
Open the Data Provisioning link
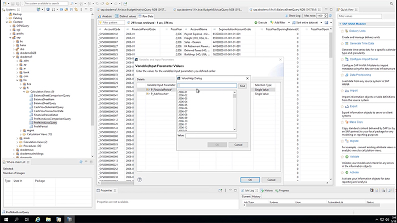360,75
